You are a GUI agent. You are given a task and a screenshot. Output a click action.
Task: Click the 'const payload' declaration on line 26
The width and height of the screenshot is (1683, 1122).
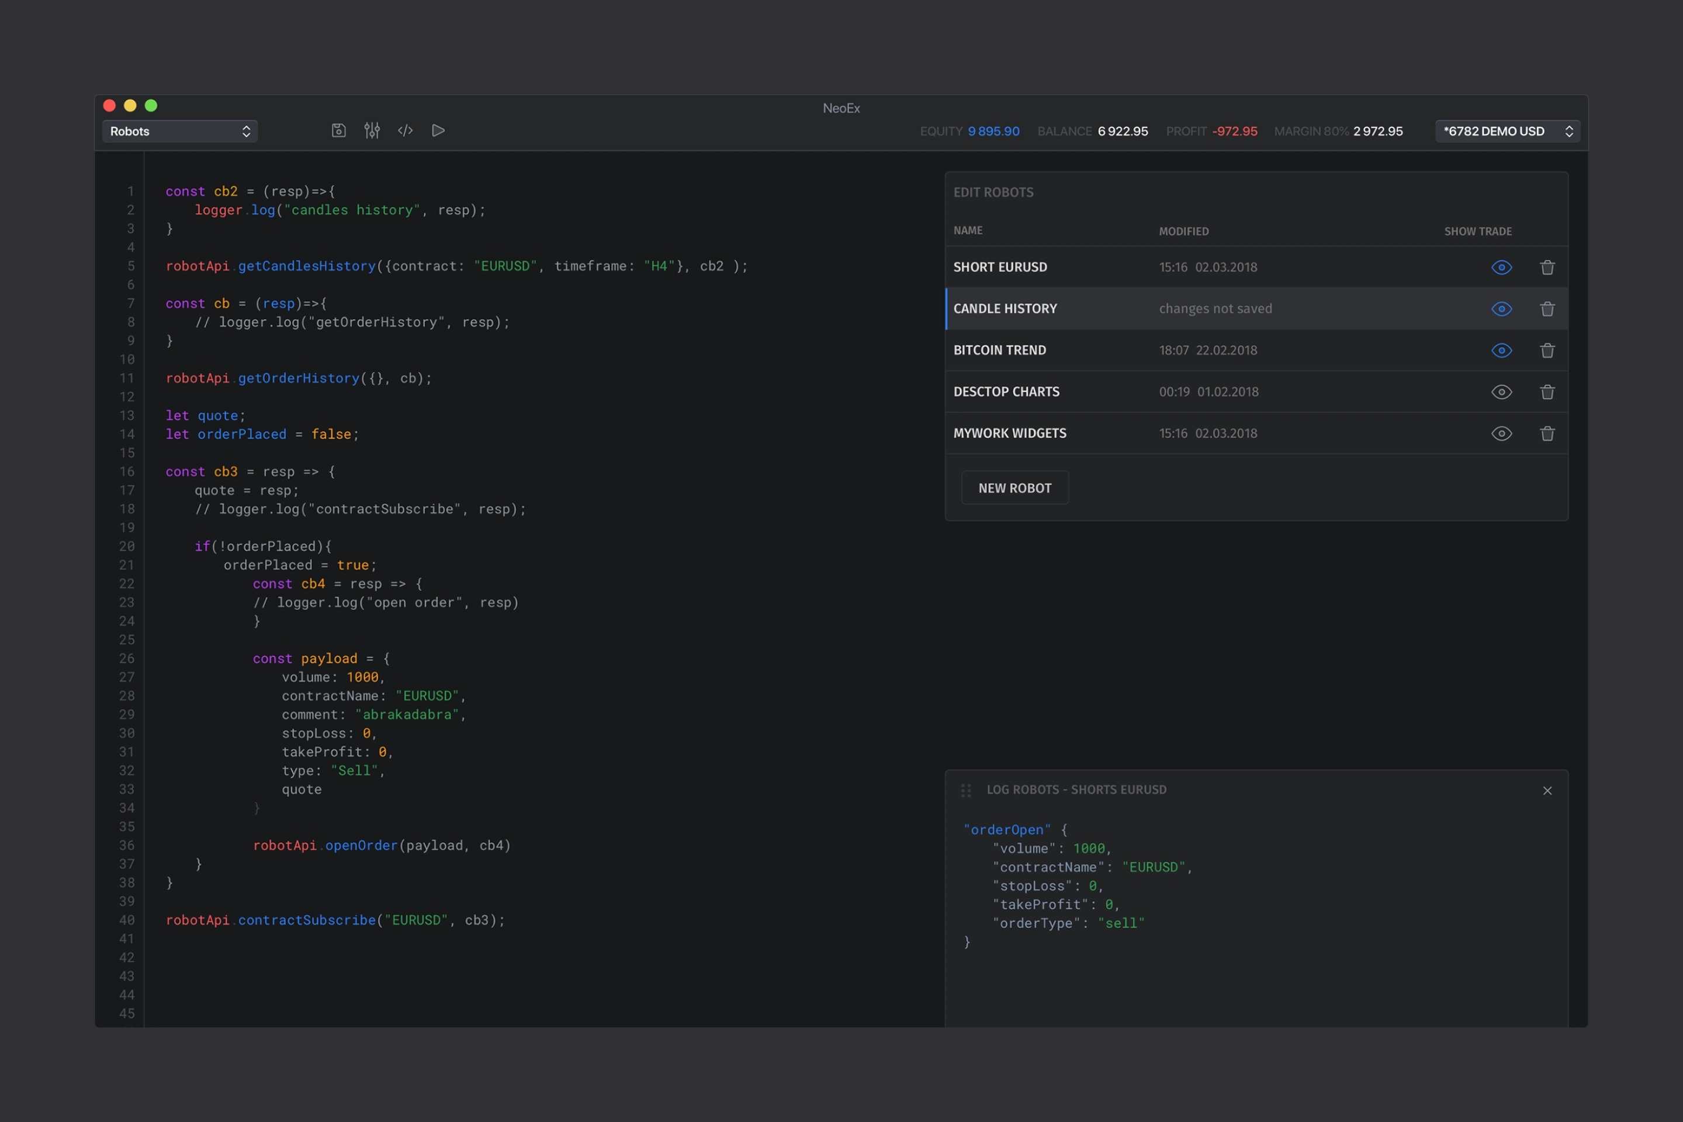304,659
